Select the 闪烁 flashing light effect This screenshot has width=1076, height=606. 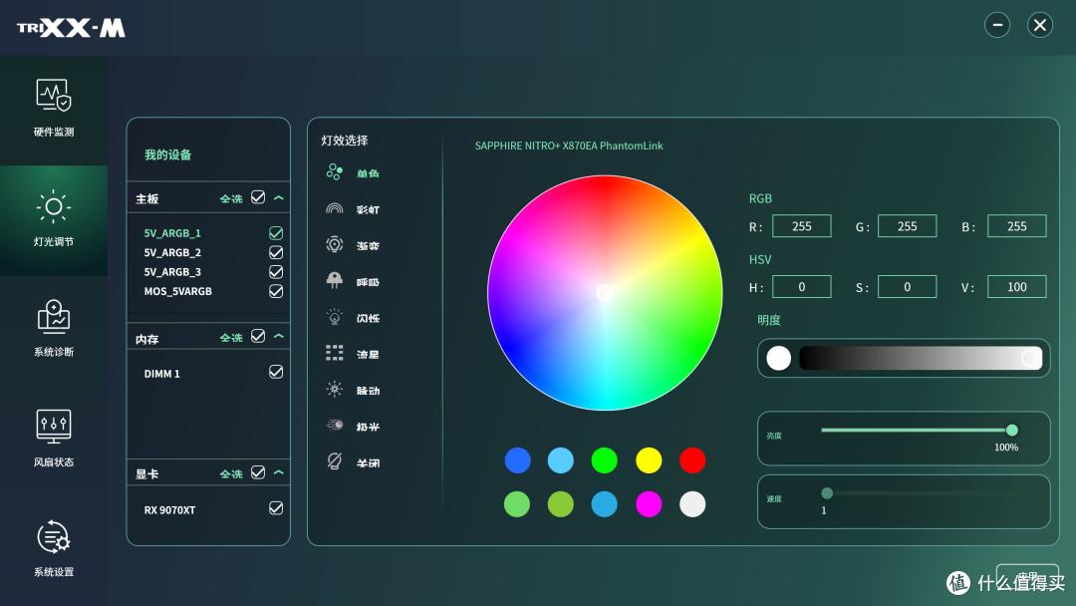pyautogui.click(x=353, y=317)
